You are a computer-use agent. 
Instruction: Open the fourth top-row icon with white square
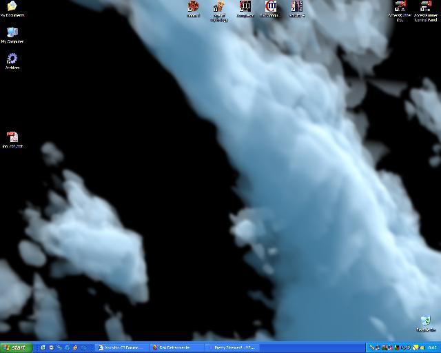click(271, 7)
